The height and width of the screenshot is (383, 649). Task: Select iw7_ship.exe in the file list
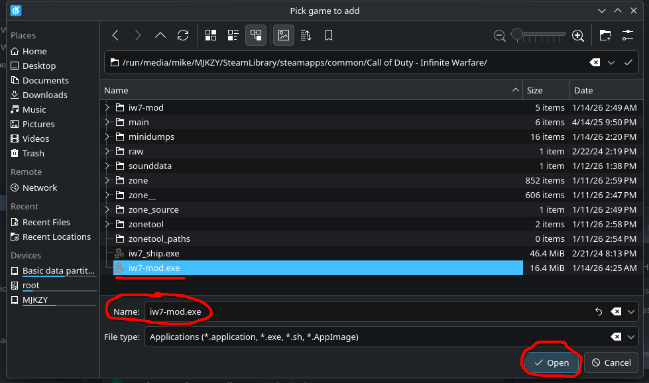coord(154,253)
